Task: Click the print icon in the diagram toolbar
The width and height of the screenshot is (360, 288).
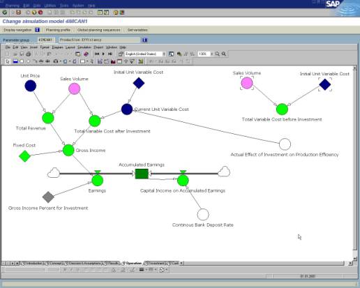Action: tap(29, 54)
